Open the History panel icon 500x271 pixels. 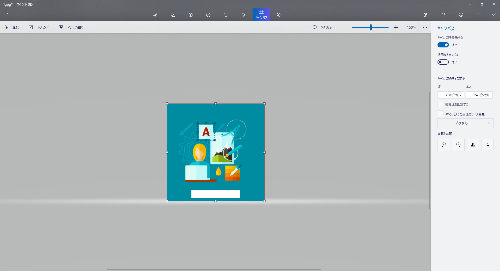461,15
